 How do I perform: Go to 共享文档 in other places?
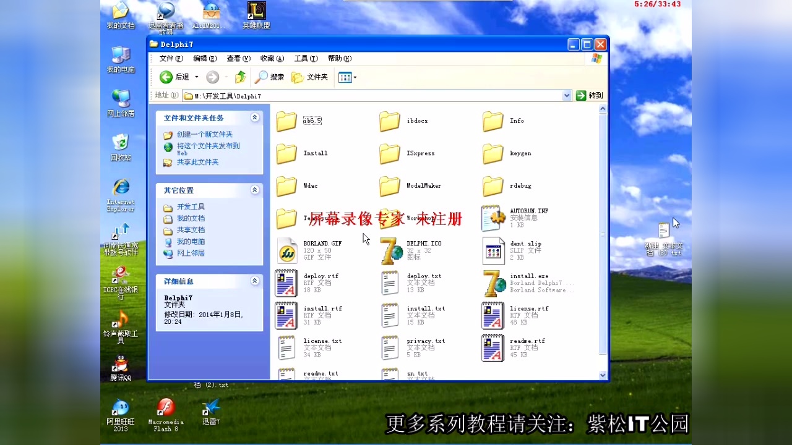[191, 230]
